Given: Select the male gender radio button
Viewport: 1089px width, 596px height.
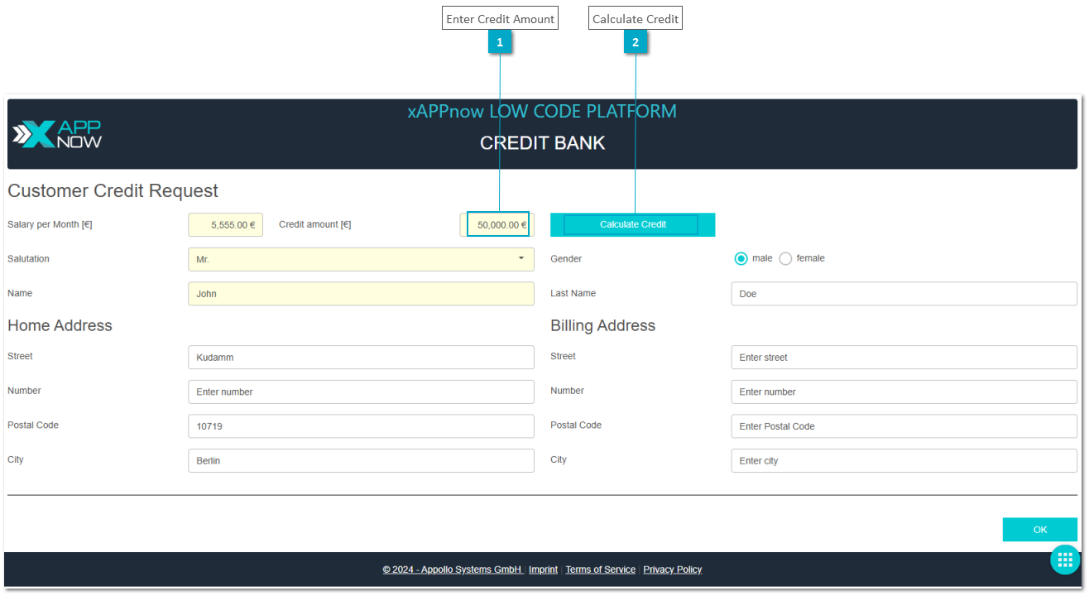Looking at the screenshot, I should 741,258.
